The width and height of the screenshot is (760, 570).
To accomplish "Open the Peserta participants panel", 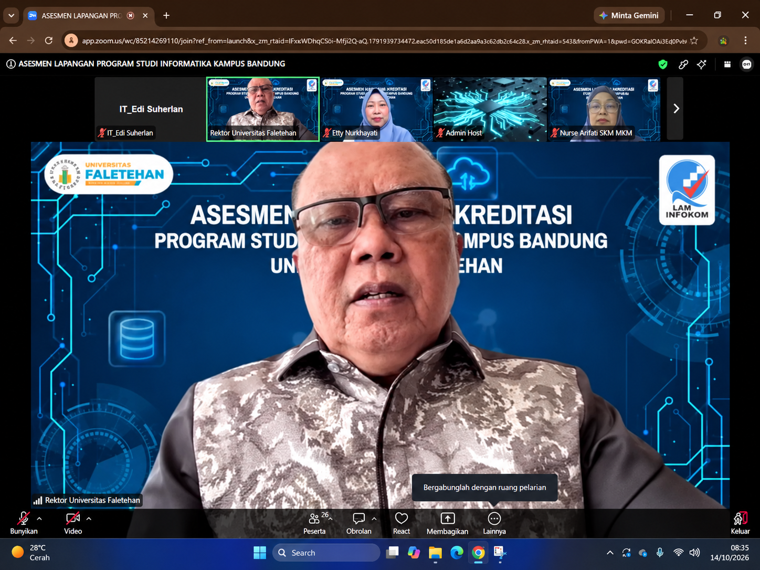I will (314, 523).
